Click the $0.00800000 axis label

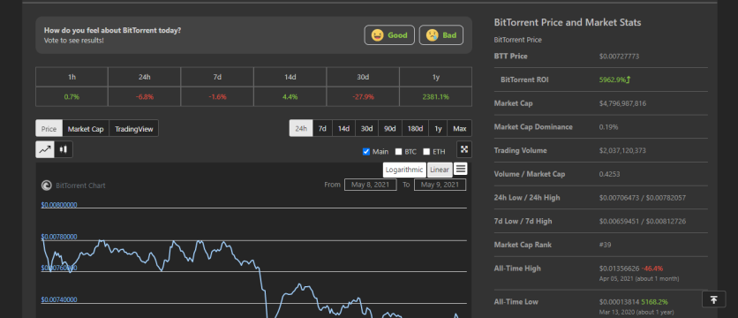(x=59, y=205)
